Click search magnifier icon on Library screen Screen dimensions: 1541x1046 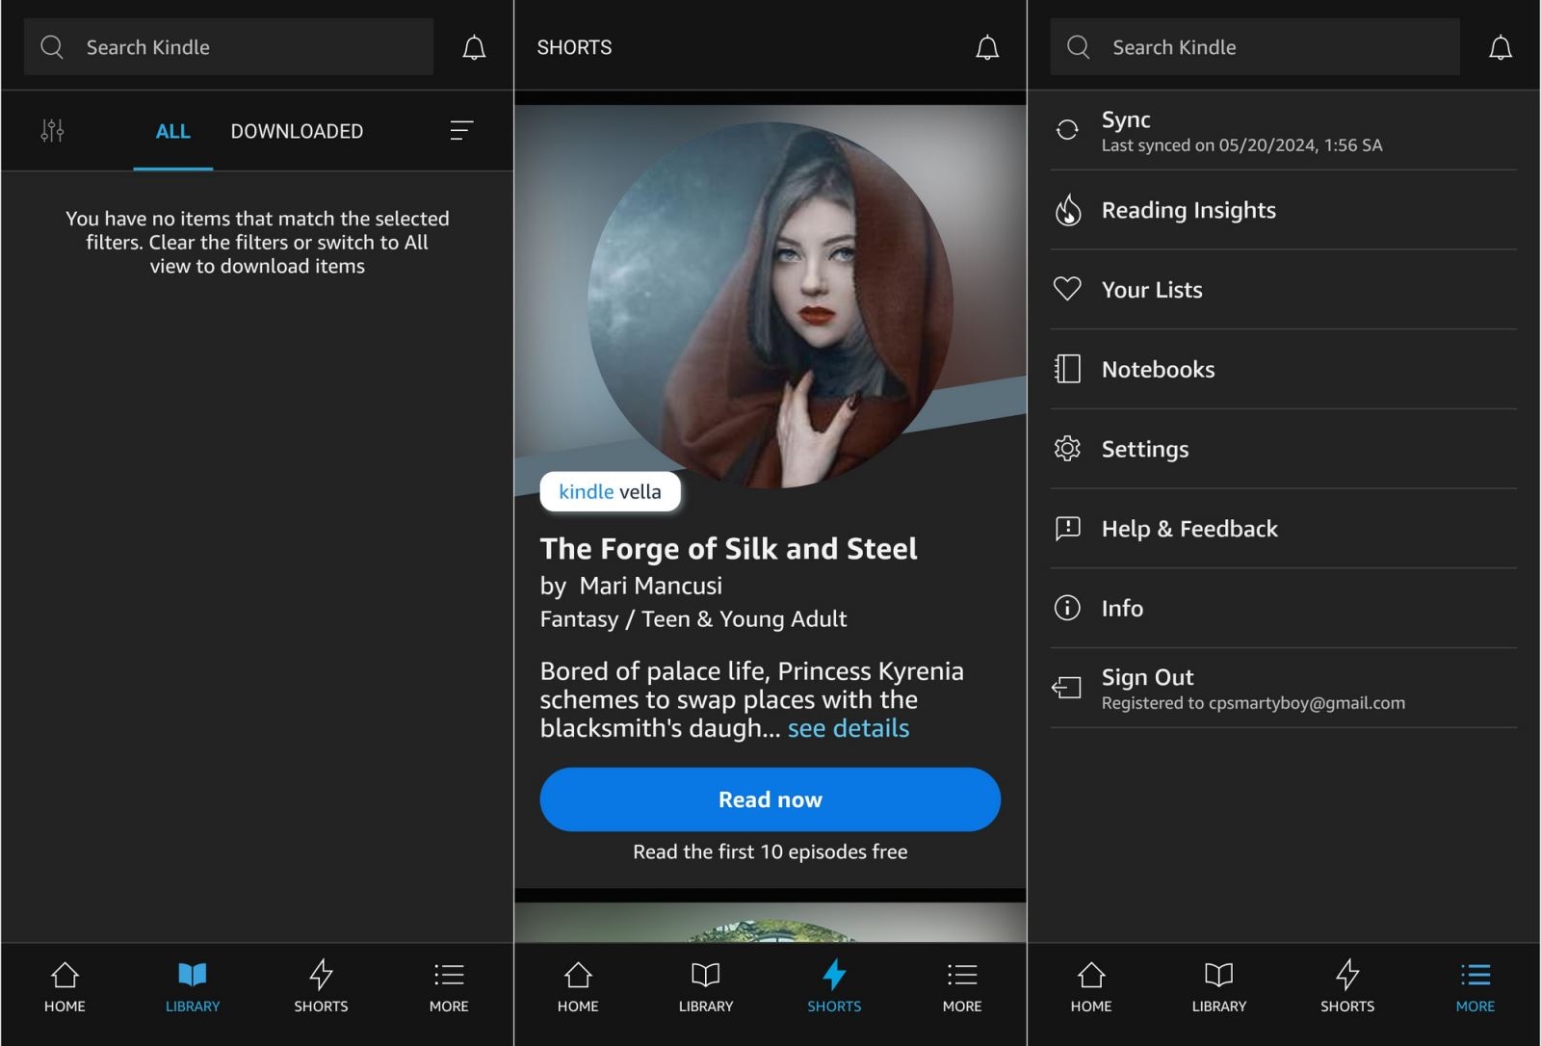(52, 47)
